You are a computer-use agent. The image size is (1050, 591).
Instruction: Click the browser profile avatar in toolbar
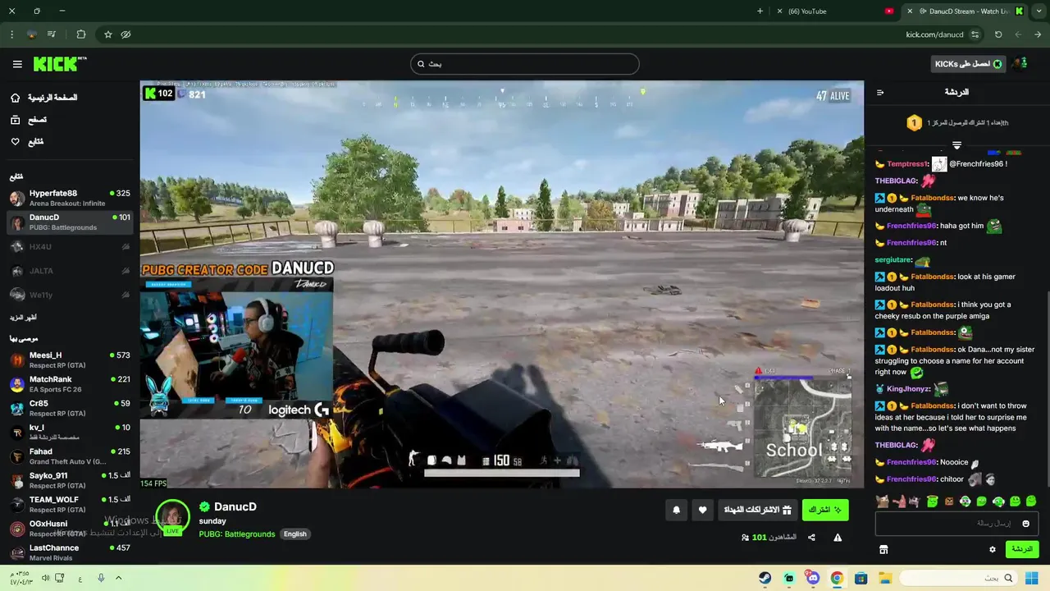[32, 34]
